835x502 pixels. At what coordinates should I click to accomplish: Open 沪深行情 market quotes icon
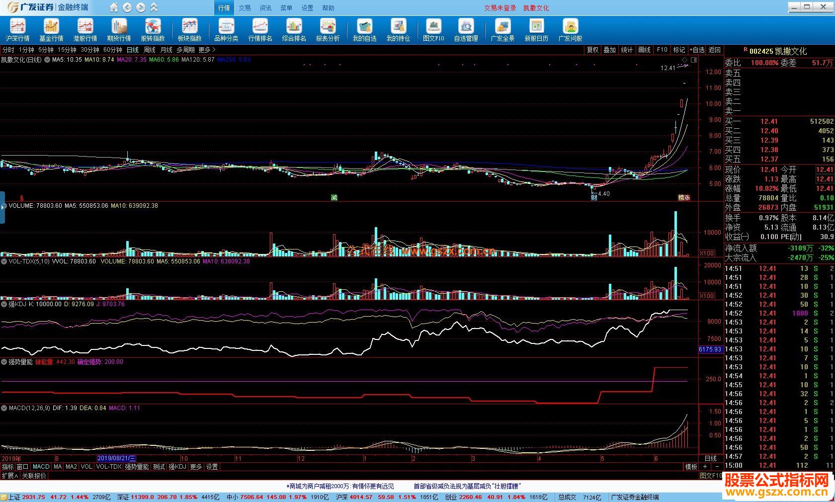(17, 30)
